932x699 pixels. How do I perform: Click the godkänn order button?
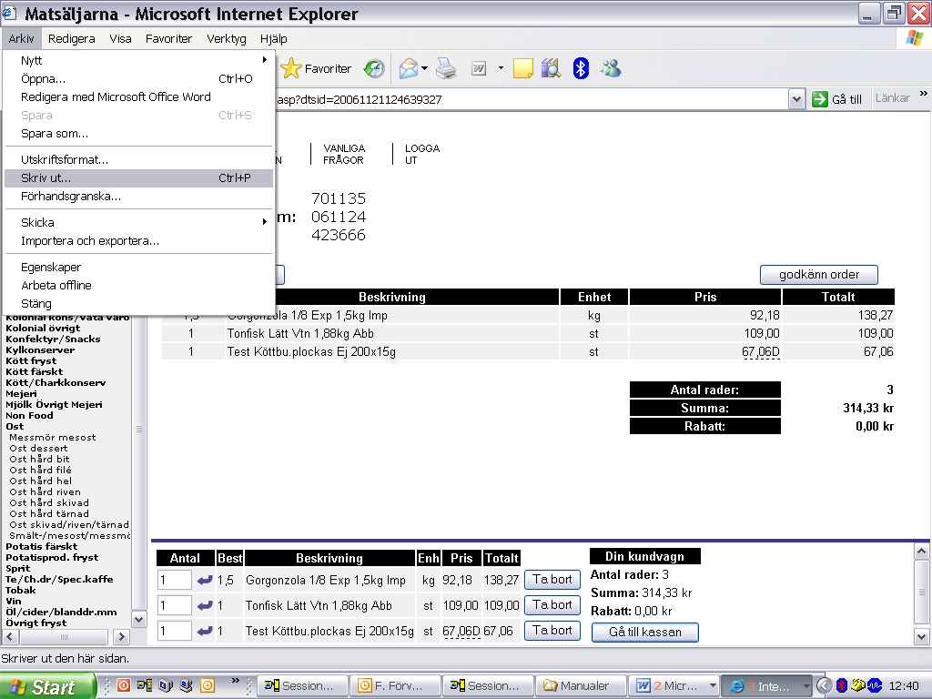818,275
